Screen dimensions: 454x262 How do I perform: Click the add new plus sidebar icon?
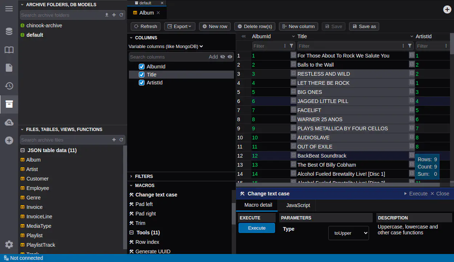pos(9,141)
